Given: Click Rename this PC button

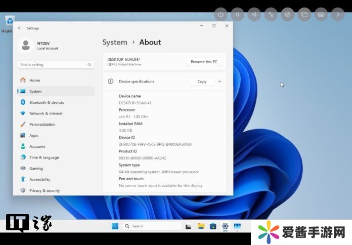Looking at the screenshot, I should pos(204,62).
